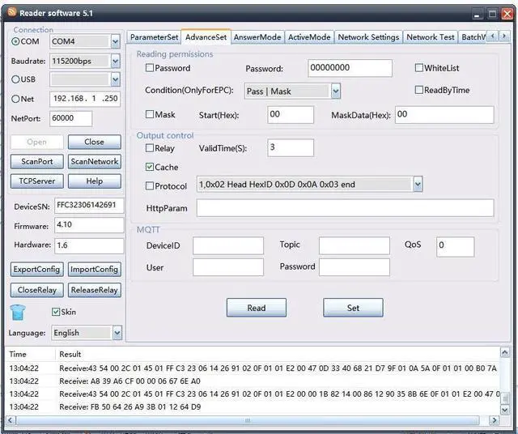Enable the Cache checkbox
The width and height of the screenshot is (518, 434).
click(150, 167)
